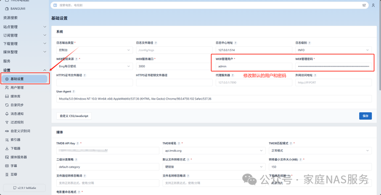The image size is (381, 195).
Task: Click the icon at the search bar's right end
Action: [364, 5]
